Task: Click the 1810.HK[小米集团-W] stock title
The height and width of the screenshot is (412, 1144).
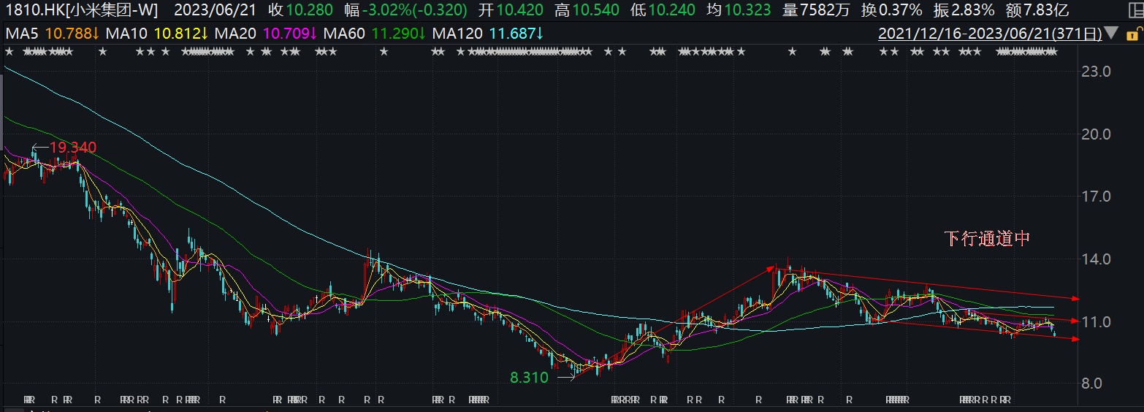Action: [x=82, y=10]
